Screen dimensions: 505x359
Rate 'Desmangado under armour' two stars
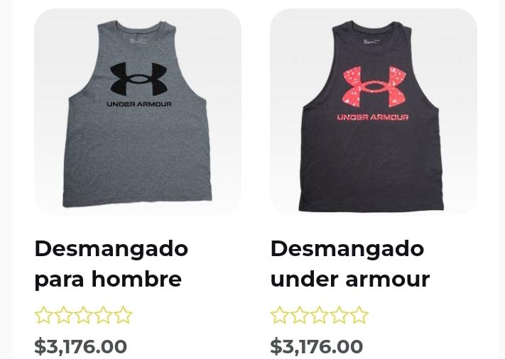click(300, 315)
